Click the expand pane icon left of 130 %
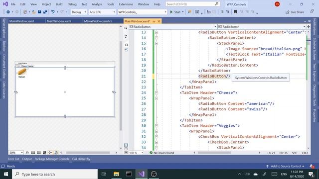Image resolution: width=319 pixels, height=179 pixels. coord(126,153)
